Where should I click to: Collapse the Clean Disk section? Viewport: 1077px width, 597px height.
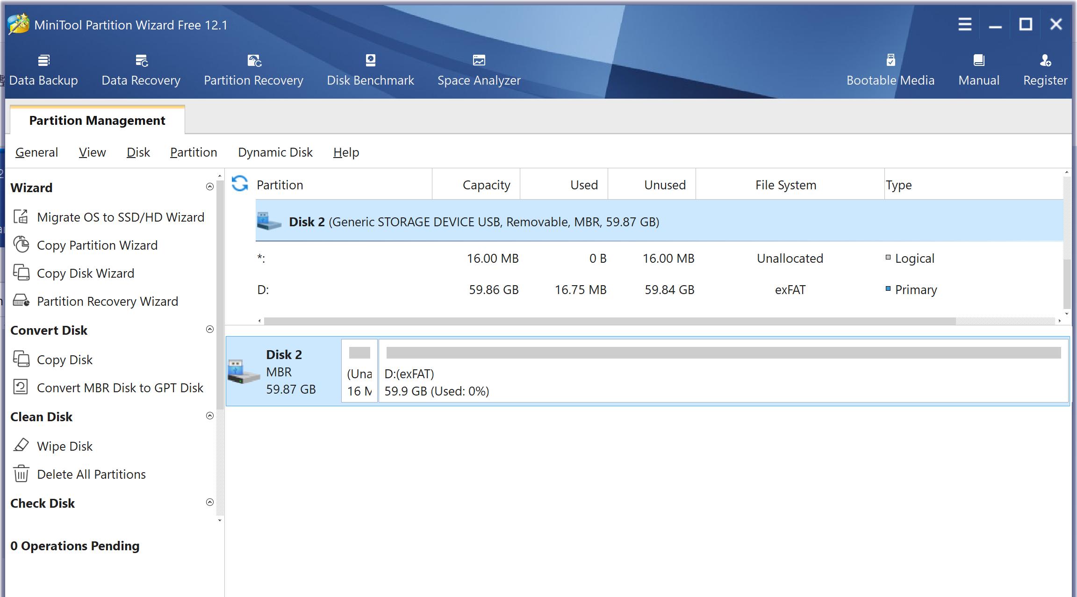pos(210,416)
